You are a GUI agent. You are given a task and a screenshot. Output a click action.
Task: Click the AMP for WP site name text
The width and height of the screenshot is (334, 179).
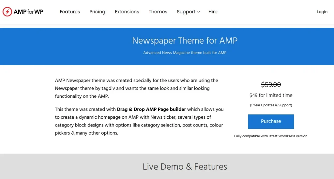pos(28,12)
